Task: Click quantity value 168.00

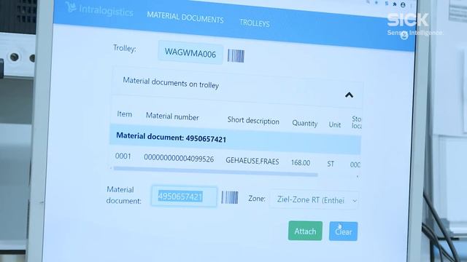Action: (x=301, y=163)
